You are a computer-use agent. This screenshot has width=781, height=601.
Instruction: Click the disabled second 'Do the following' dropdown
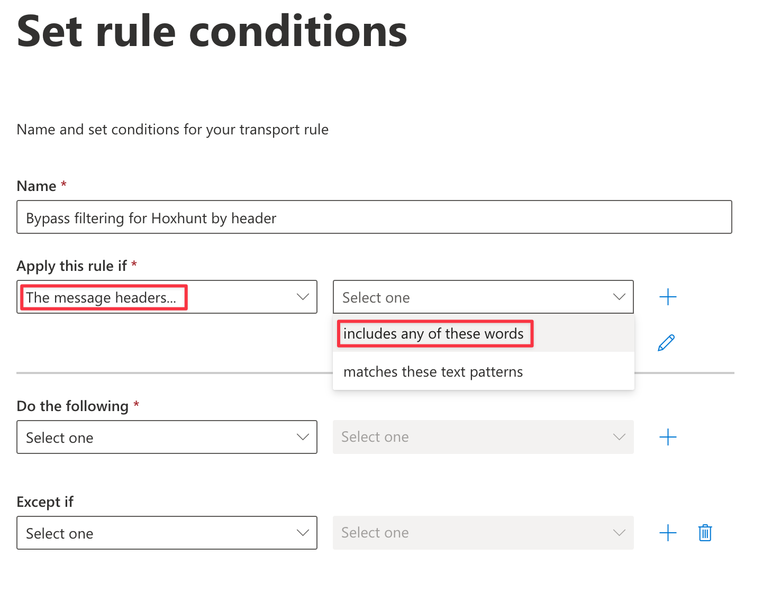483,437
